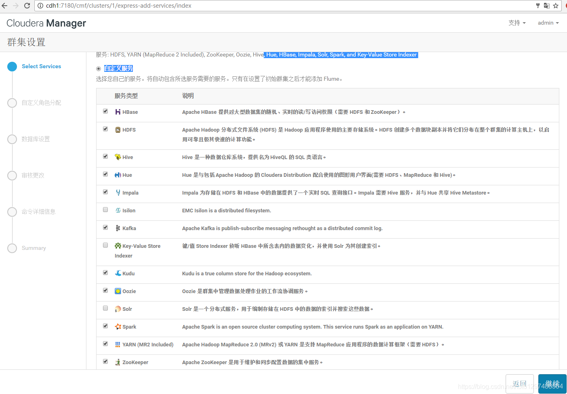The height and width of the screenshot is (394, 567).
Task: Open the admin user dropdown
Action: pyautogui.click(x=548, y=23)
